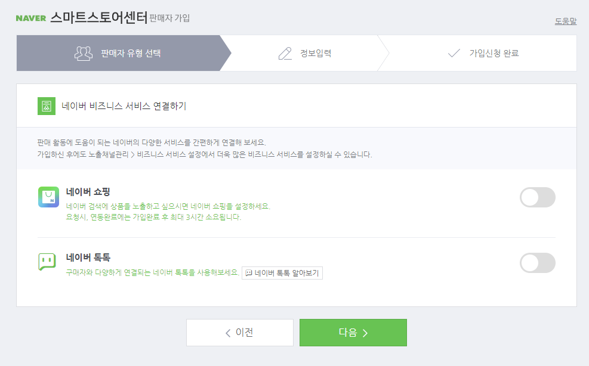Go back with the 이전 button
This screenshot has width=589, height=366.
[x=240, y=333]
